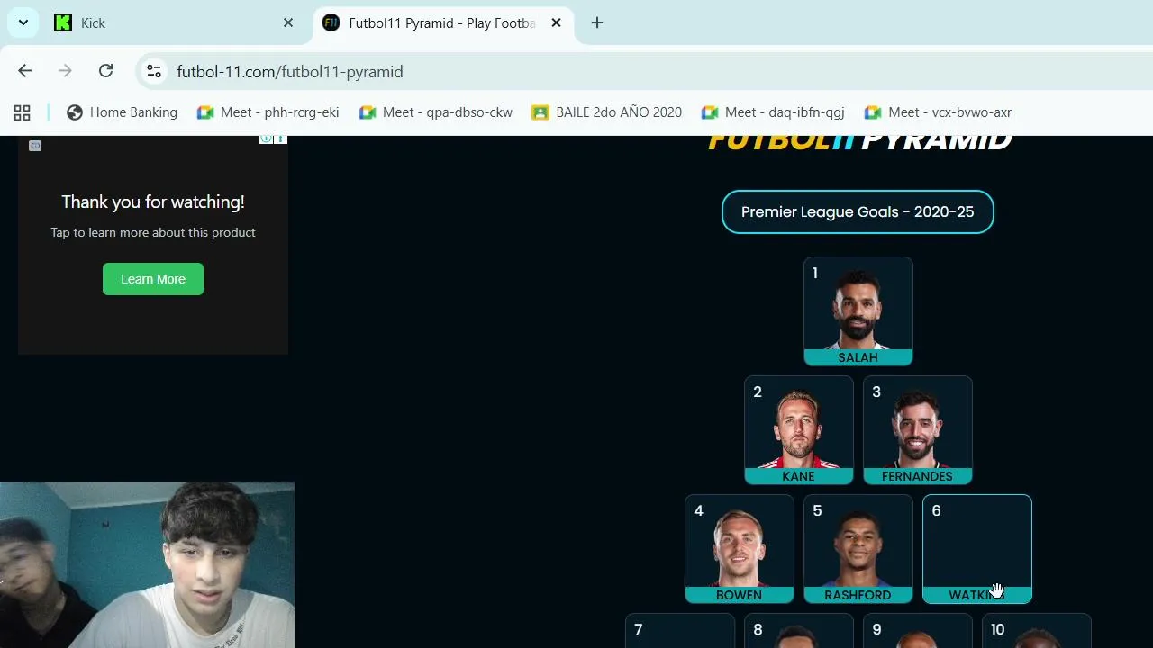
Task: Go forward one page in browser history
Action: [65, 71]
